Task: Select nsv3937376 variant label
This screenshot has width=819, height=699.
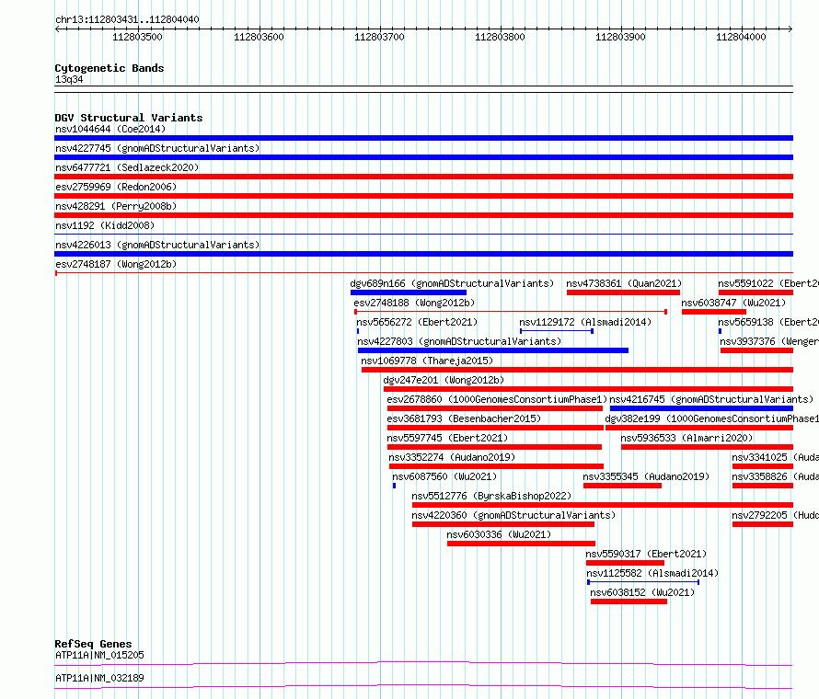Action: coord(769,341)
